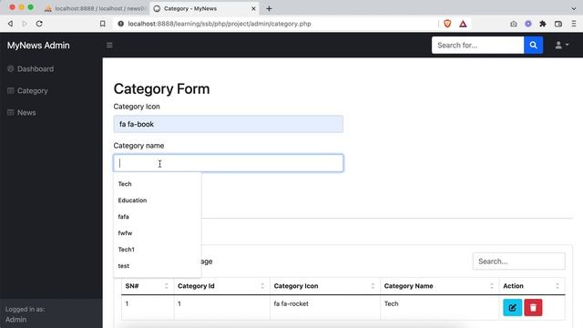
Task: Expand the tab list chevron
Action: point(574,8)
